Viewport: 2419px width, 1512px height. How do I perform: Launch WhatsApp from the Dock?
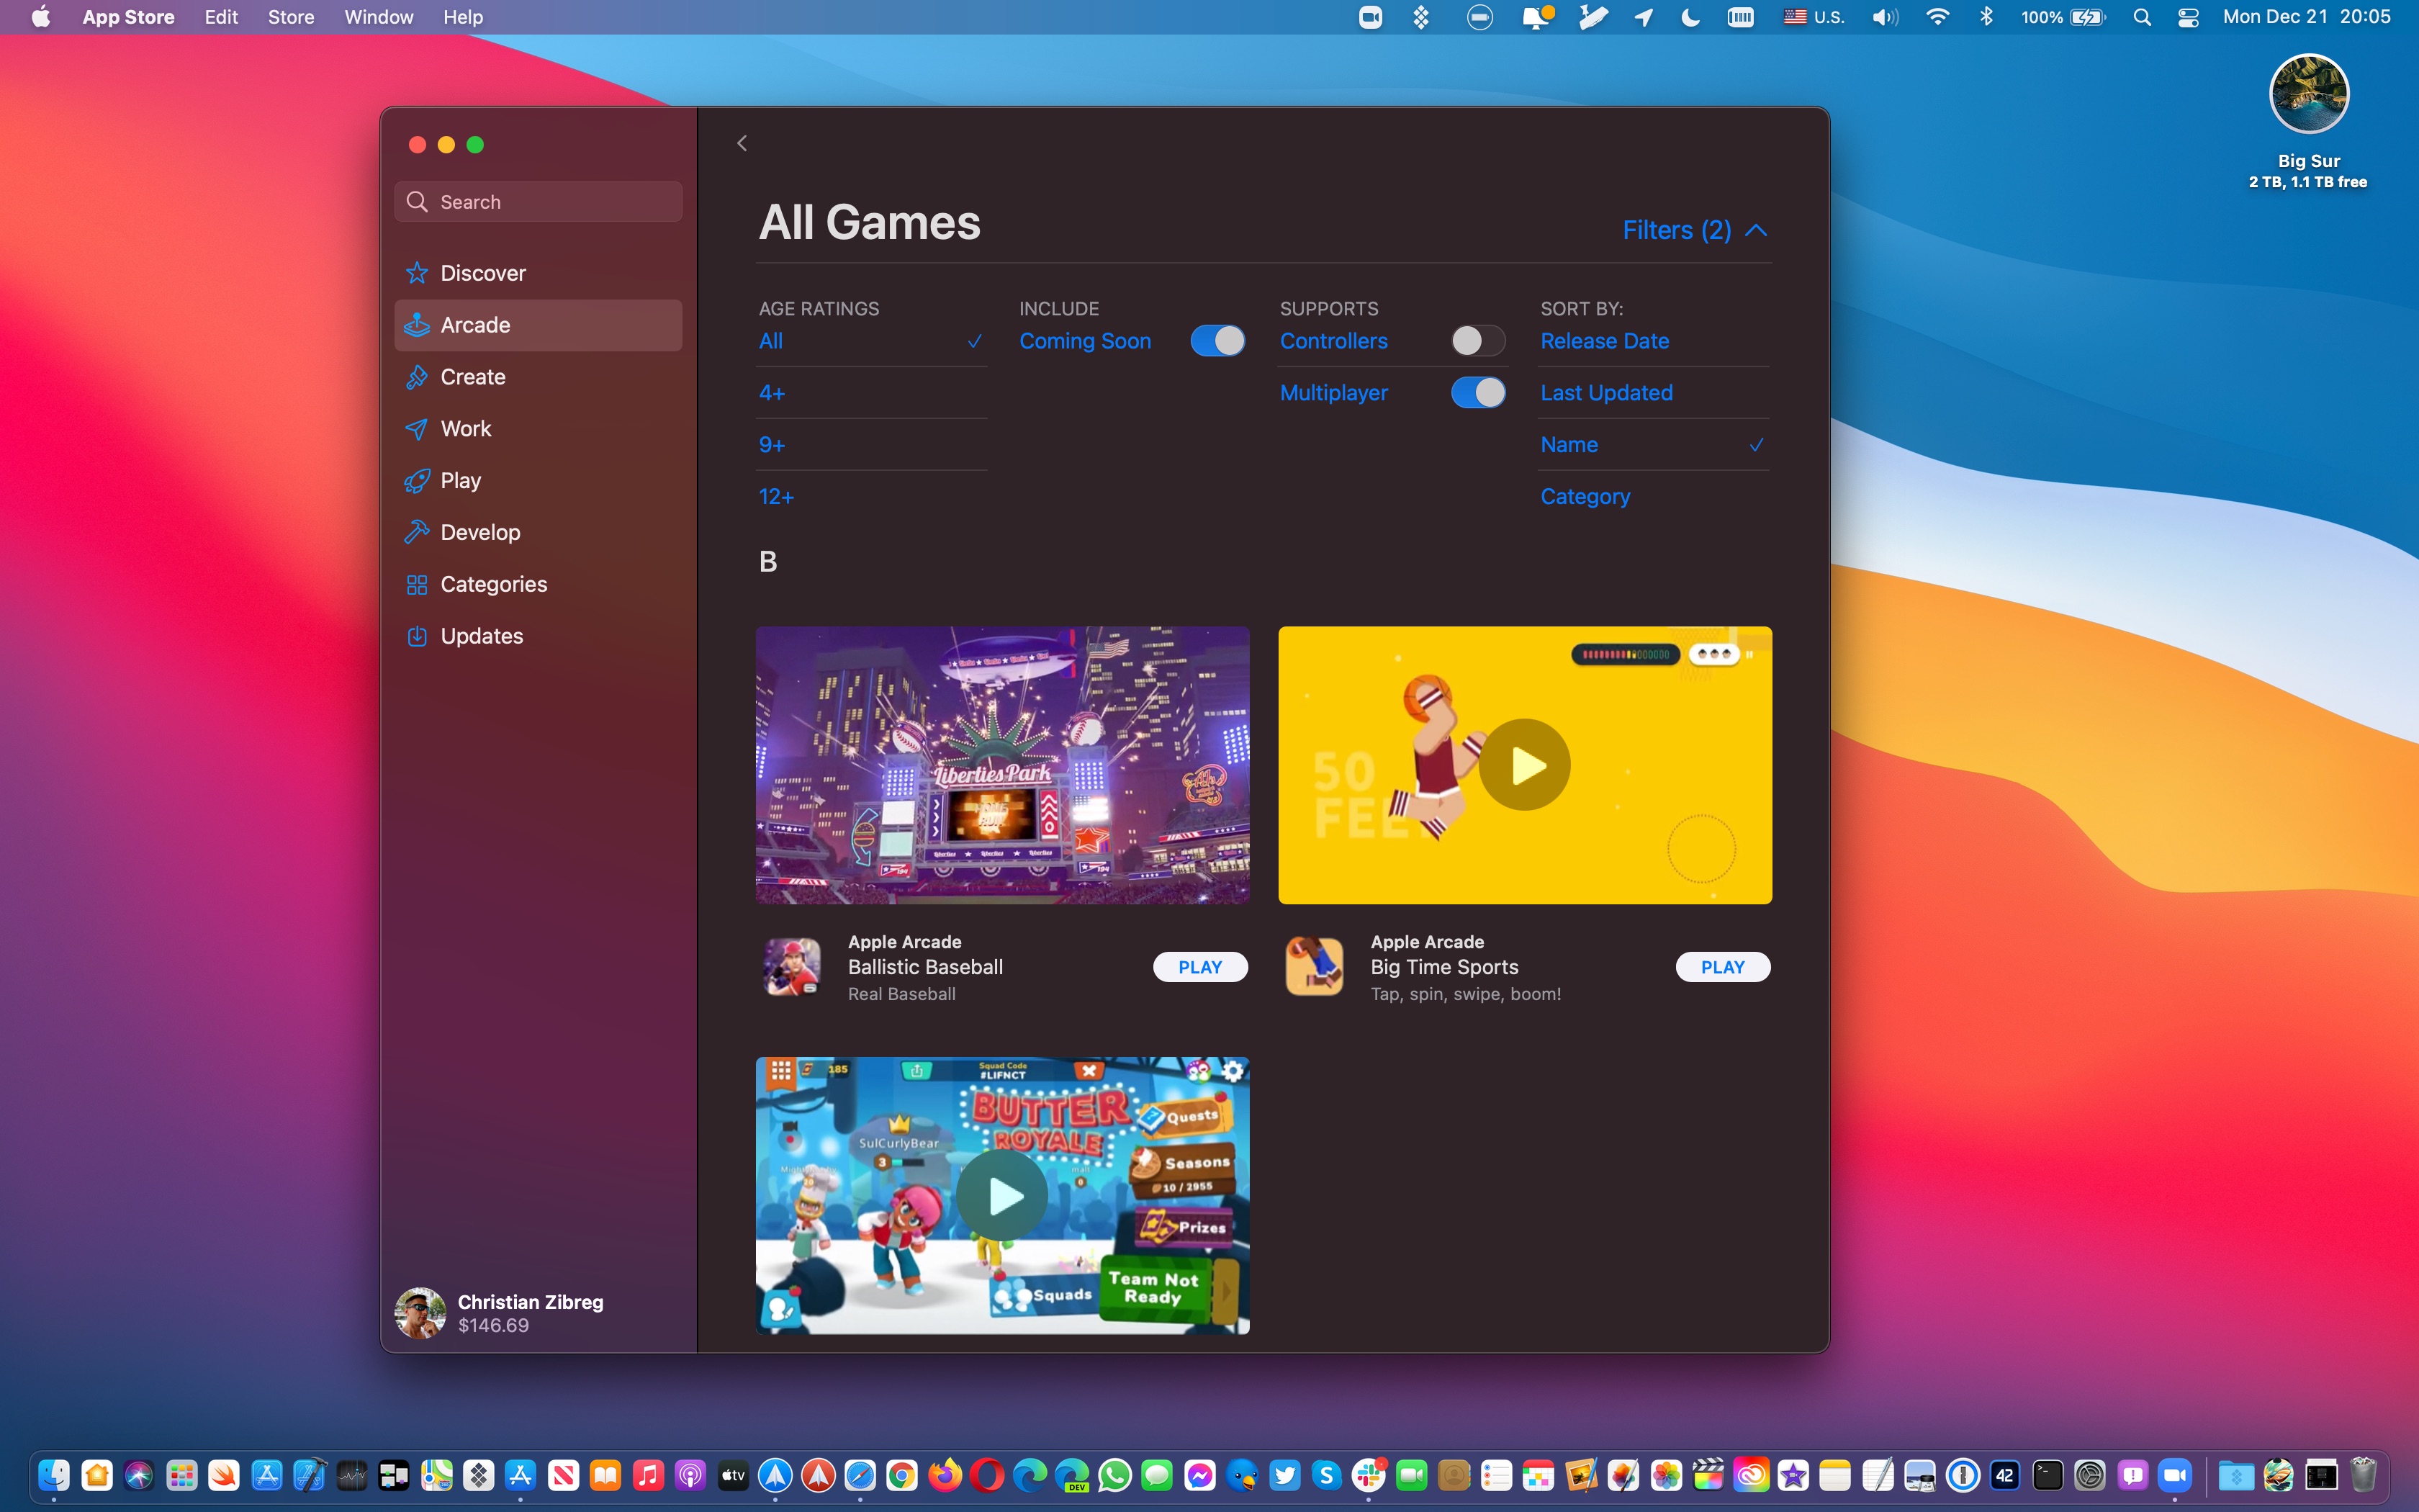pyautogui.click(x=1115, y=1475)
